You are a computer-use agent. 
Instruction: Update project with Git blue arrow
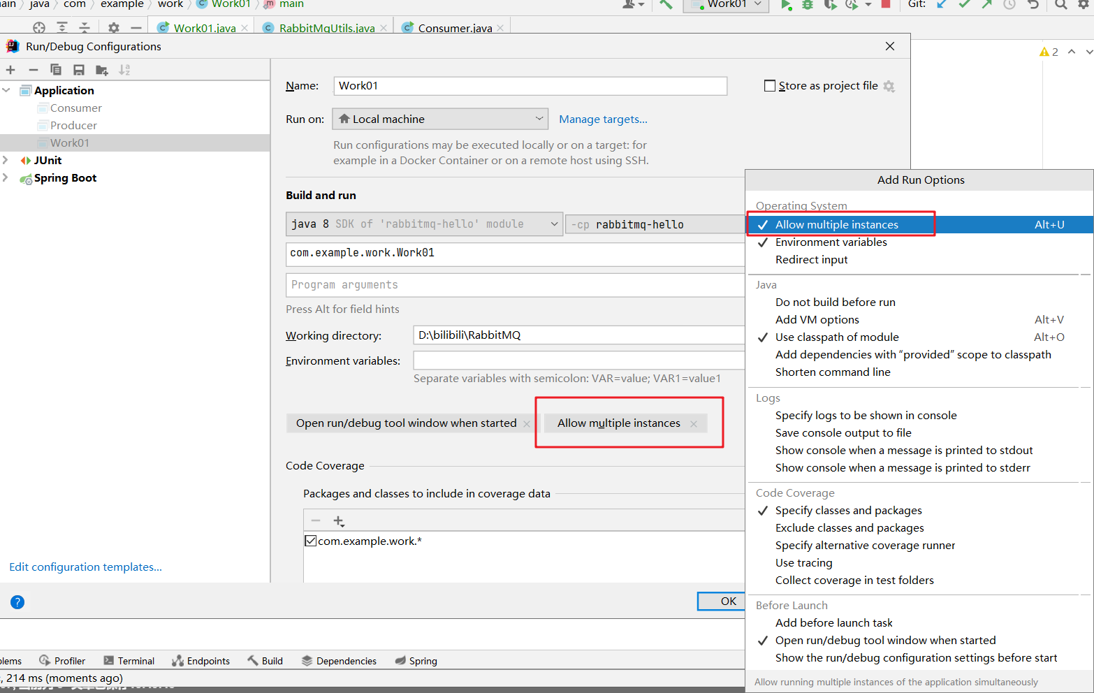point(942,4)
